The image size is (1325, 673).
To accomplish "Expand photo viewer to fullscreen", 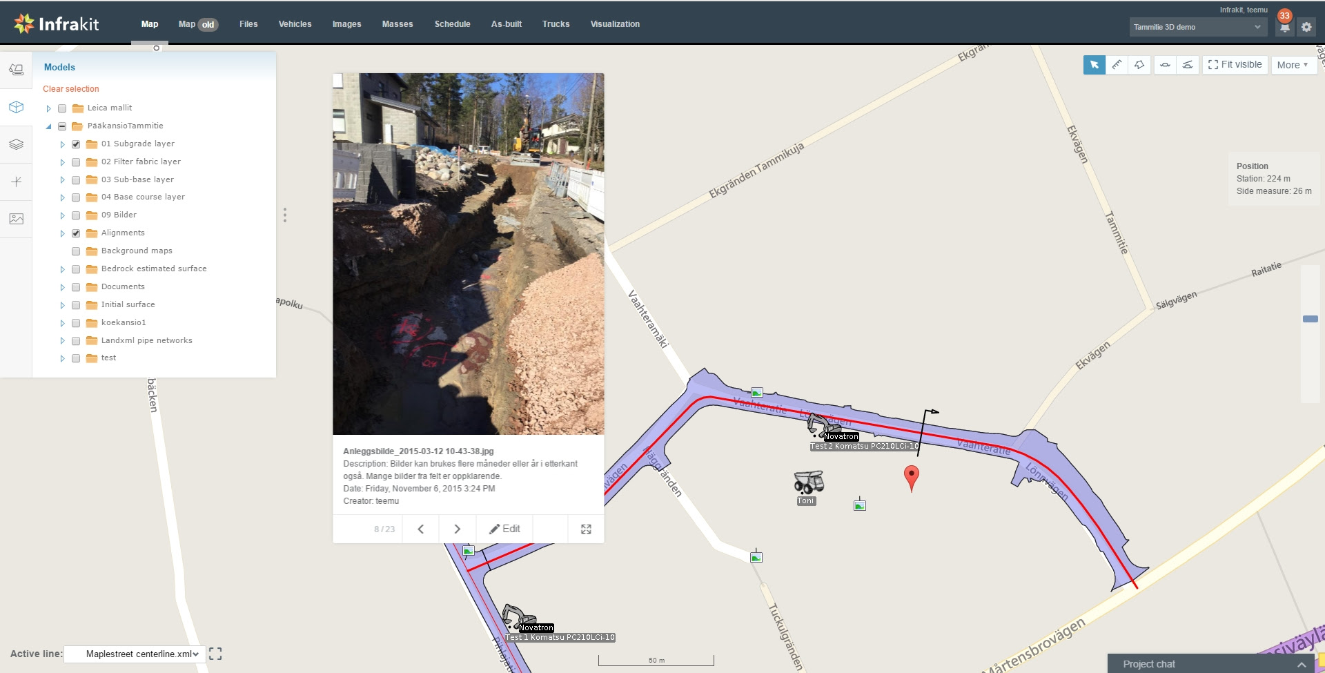I will click(x=586, y=529).
